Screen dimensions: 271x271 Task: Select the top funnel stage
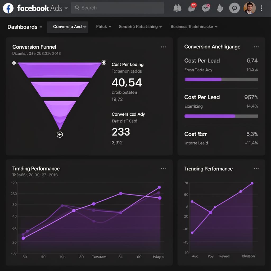click(60, 70)
